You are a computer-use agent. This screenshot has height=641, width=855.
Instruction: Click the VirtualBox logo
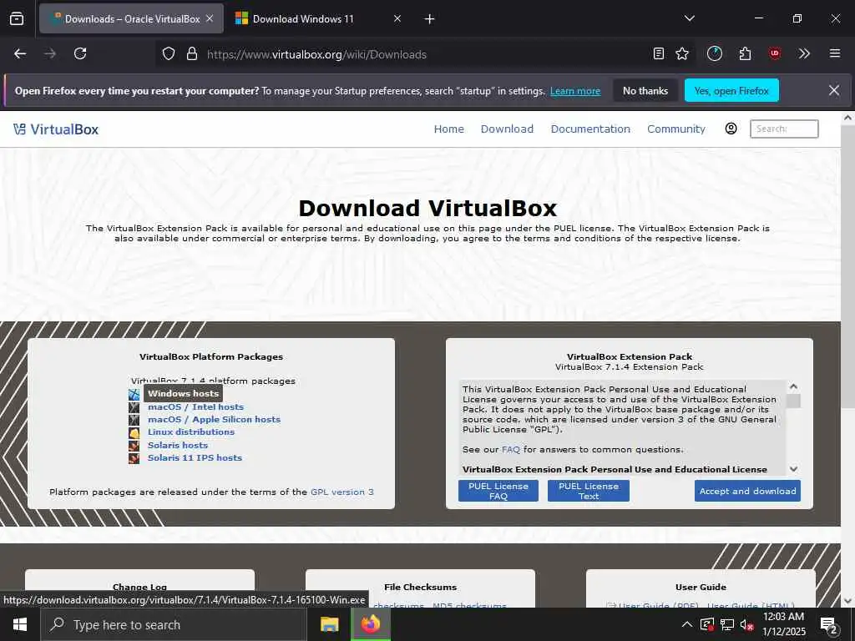coord(56,129)
